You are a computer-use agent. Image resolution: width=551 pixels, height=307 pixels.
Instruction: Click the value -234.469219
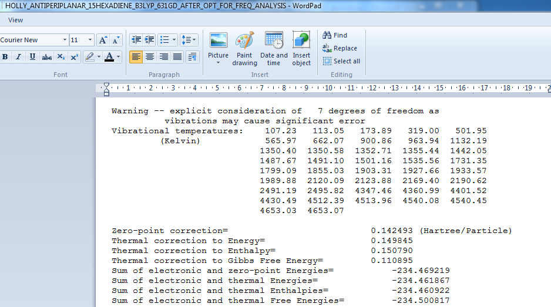[421, 271]
